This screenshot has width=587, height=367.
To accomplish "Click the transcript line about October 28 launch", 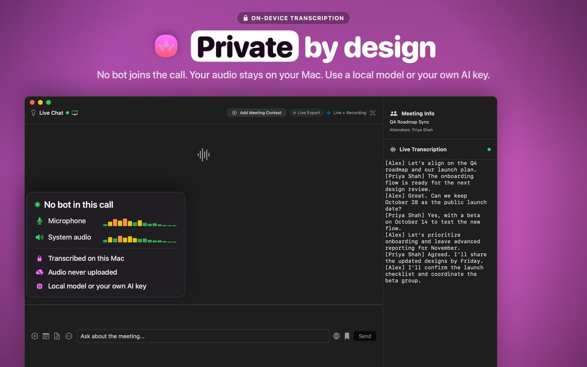I will pyautogui.click(x=436, y=202).
